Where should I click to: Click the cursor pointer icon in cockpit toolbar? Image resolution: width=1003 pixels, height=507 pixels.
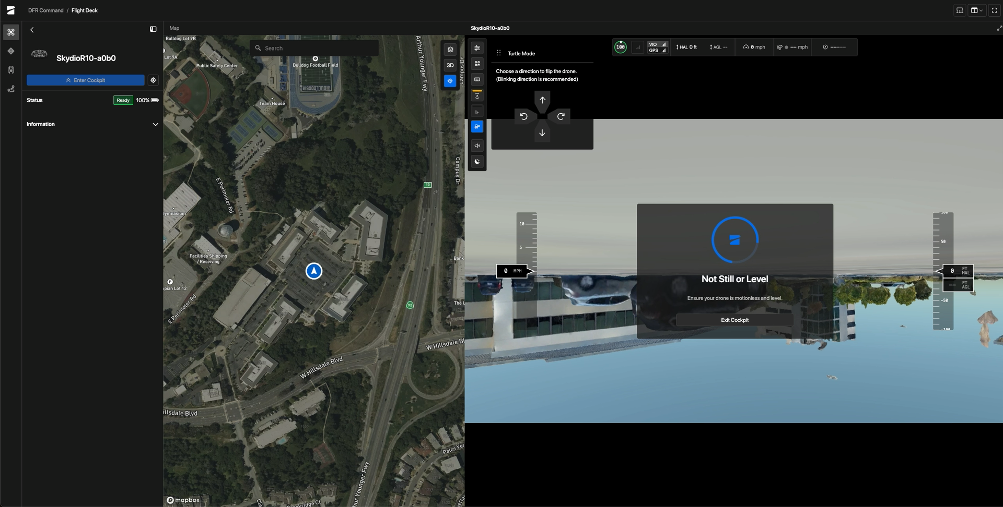point(477,112)
